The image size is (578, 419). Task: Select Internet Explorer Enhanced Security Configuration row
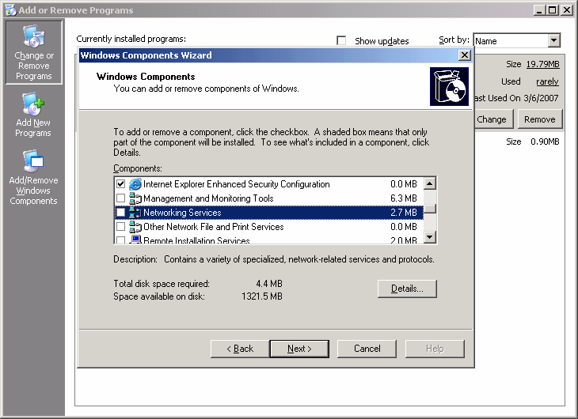(x=269, y=183)
